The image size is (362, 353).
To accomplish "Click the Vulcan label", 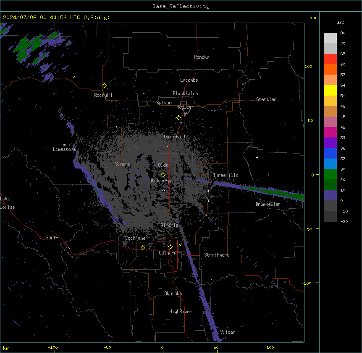I will [228, 332].
